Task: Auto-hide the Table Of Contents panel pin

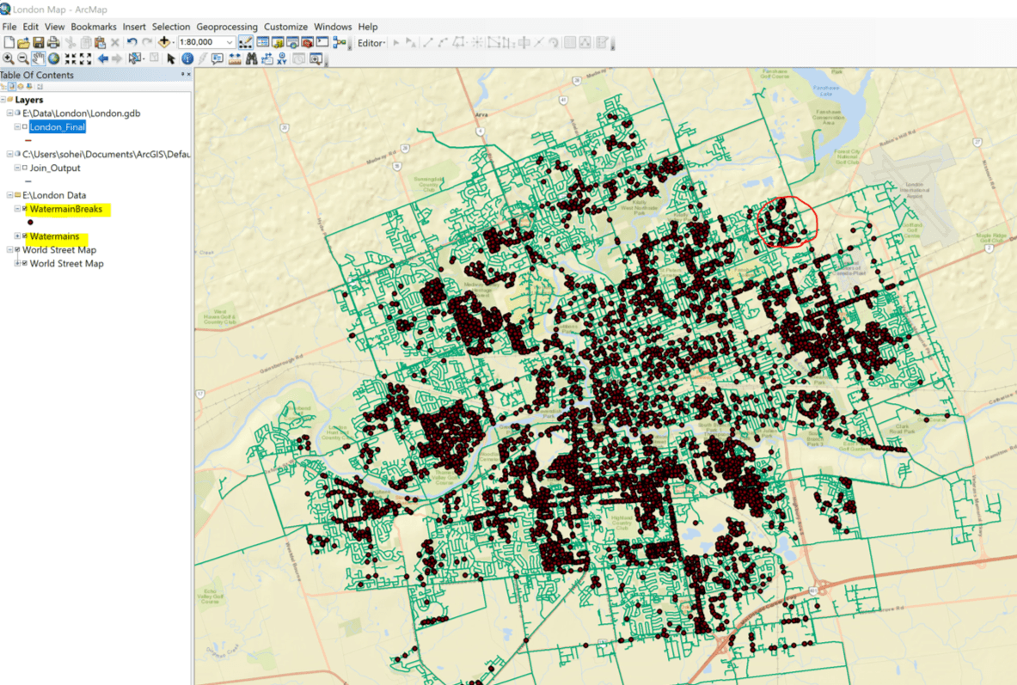Action: (182, 75)
